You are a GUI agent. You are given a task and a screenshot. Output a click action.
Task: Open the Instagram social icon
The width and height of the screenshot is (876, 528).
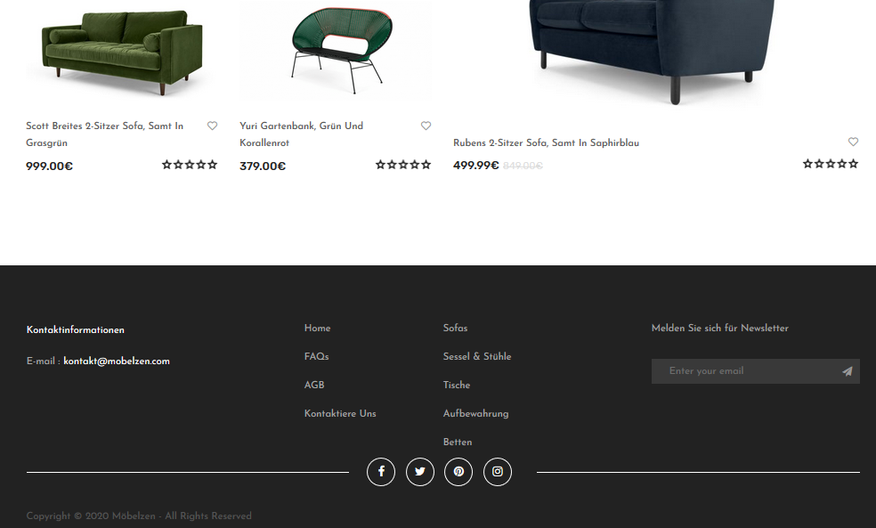[x=498, y=472]
